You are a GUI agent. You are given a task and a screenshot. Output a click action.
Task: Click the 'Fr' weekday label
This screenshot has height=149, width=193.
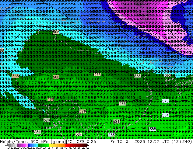coord(113,142)
